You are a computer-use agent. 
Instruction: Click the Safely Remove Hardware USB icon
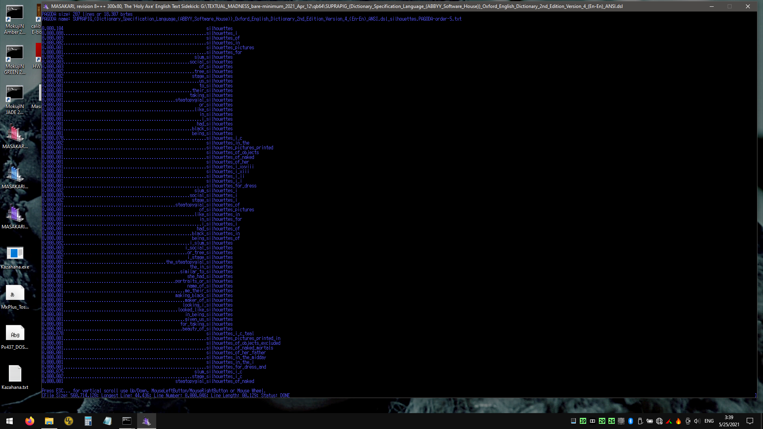click(640, 421)
